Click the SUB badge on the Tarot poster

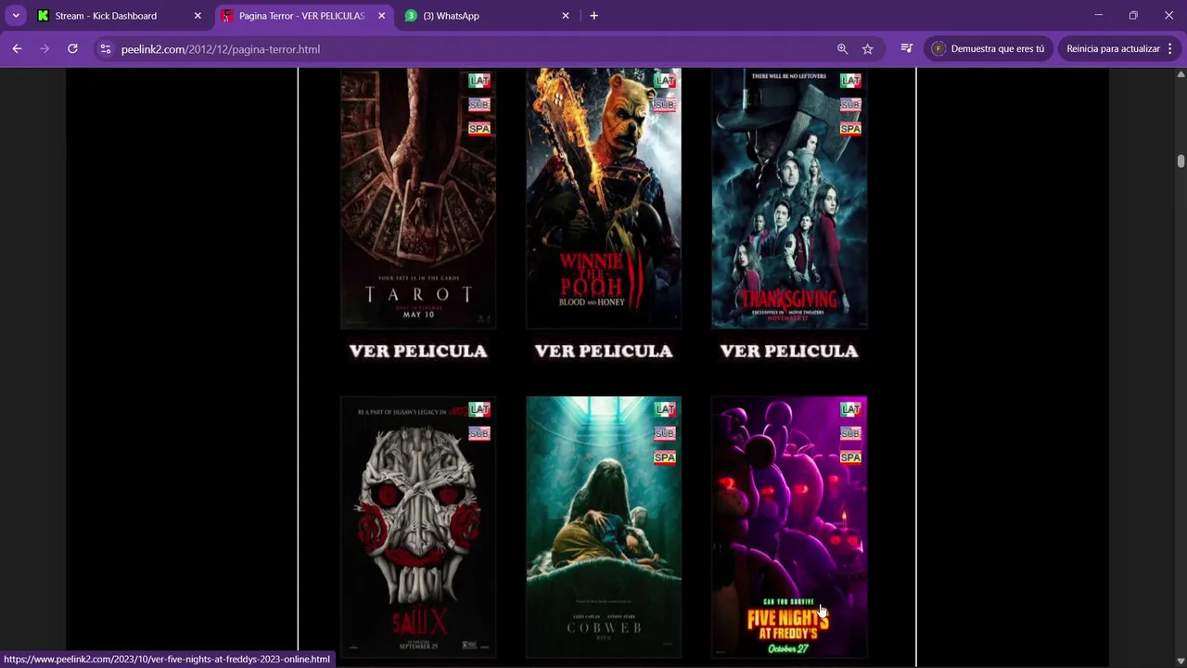(479, 105)
